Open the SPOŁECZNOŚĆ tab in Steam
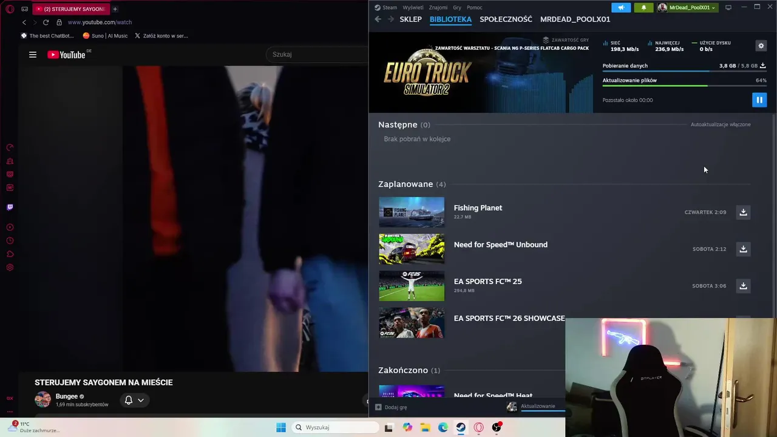The image size is (777, 437). [506, 19]
